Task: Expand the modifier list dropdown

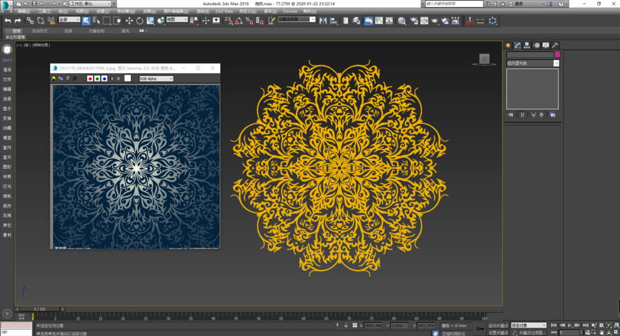Action: click(533, 63)
